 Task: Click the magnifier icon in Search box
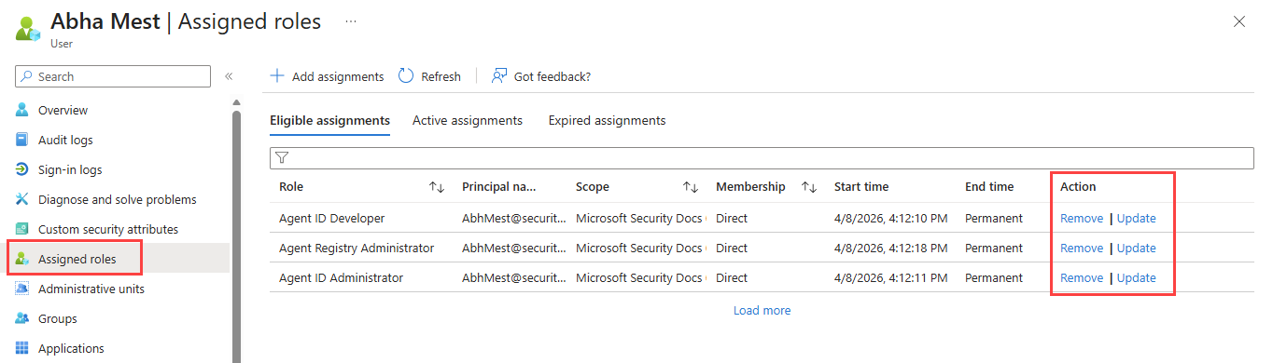(x=27, y=76)
